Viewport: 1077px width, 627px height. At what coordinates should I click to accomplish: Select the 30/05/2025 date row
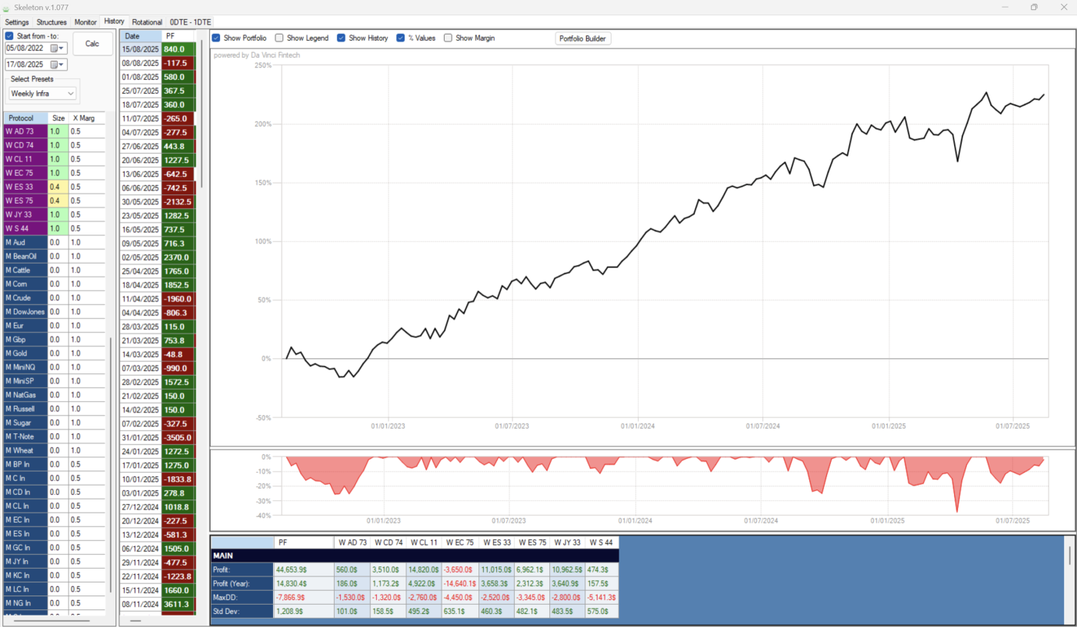141,201
